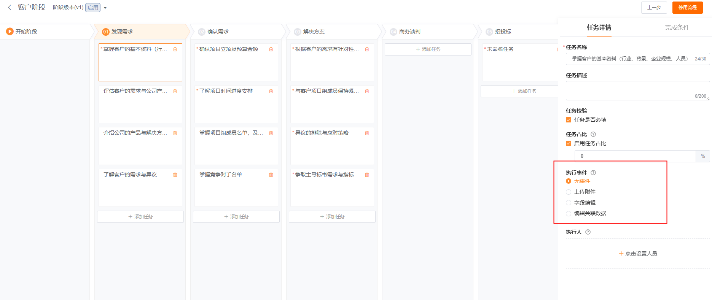Image resolution: width=712 pixels, height=300 pixels.
Task: Click trash icon on 了解客户的需求与异议 task
Action: click(175, 175)
